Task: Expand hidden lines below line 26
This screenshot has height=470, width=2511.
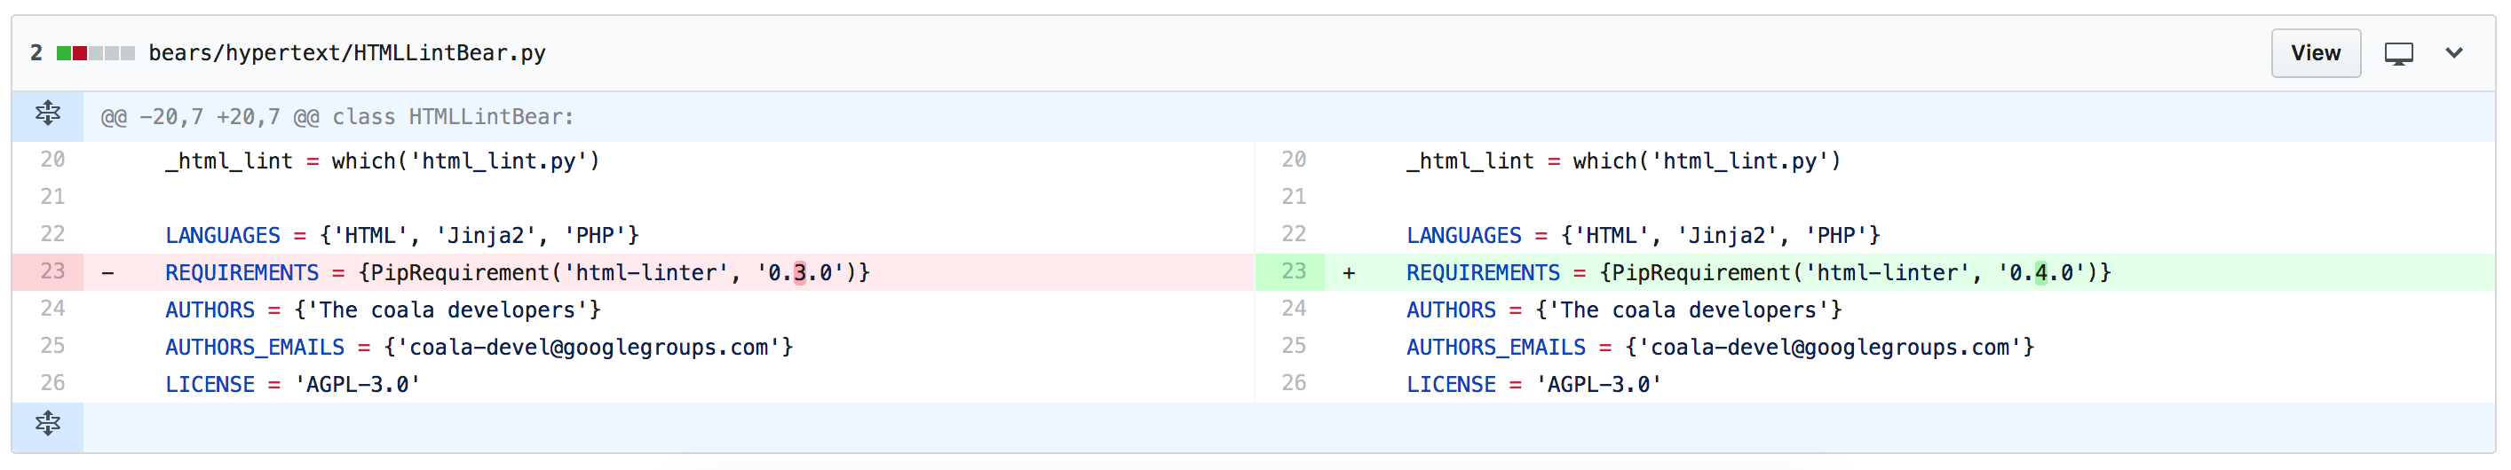Action: [48, 424]
